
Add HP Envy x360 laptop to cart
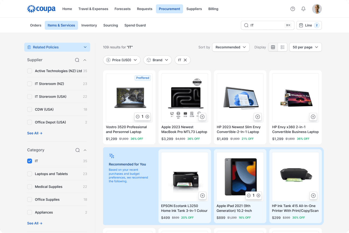click(313, 117)
